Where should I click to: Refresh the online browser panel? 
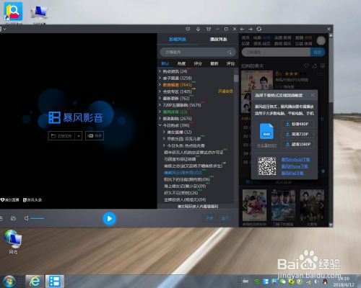point(259,29)
